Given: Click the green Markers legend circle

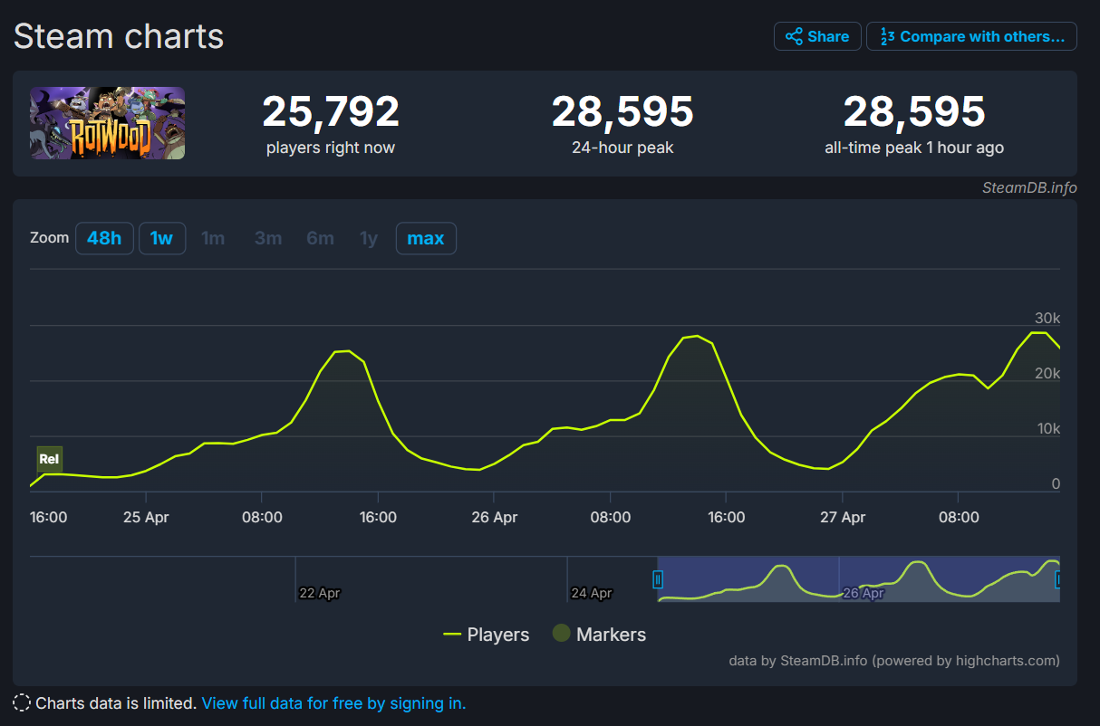Looking at the screenshot, I should coord(562,634).
